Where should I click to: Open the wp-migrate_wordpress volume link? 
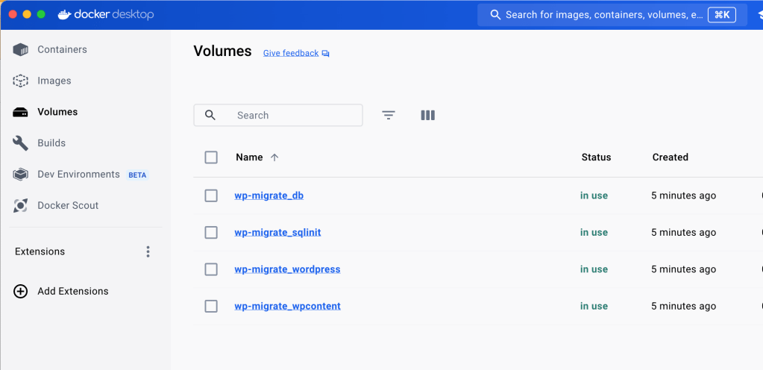(287, 269)
